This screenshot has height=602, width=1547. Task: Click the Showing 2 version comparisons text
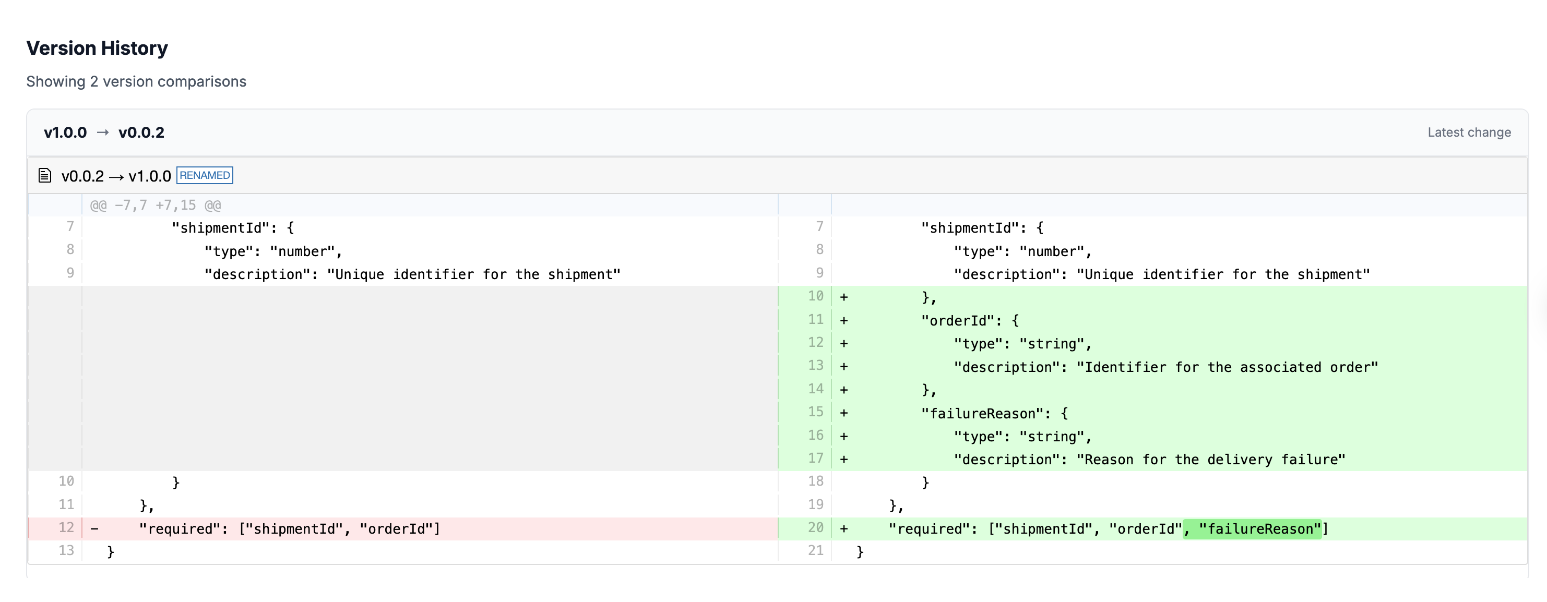136,81
